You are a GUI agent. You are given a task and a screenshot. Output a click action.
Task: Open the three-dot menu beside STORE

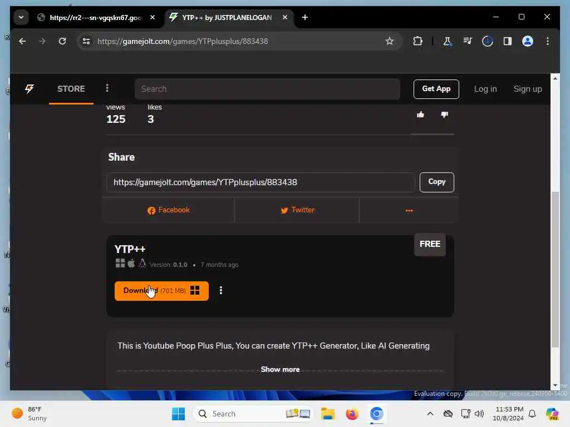click(107, 88)
